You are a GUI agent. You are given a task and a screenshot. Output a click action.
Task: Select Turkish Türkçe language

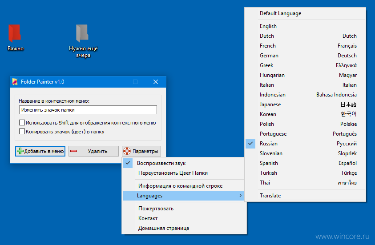(x=305, y=173)
